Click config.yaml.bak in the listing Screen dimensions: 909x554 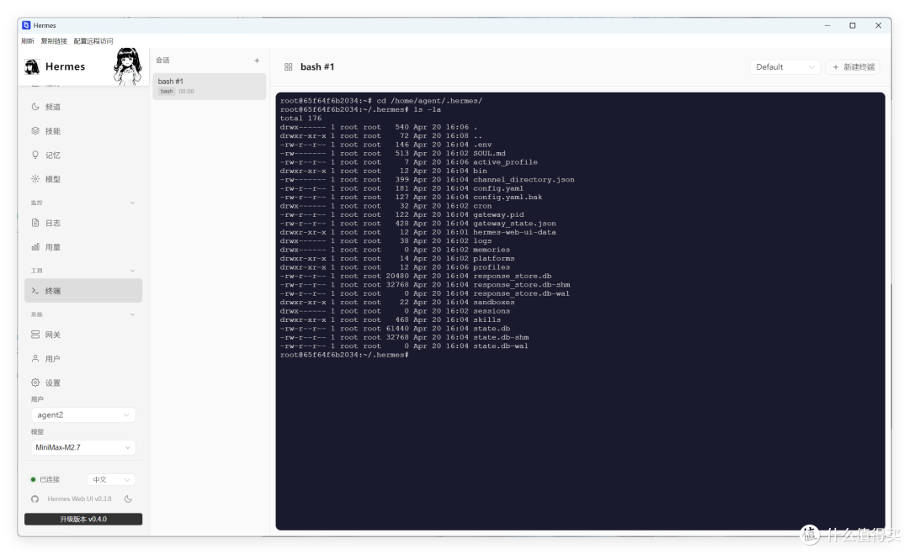point(508,198)
